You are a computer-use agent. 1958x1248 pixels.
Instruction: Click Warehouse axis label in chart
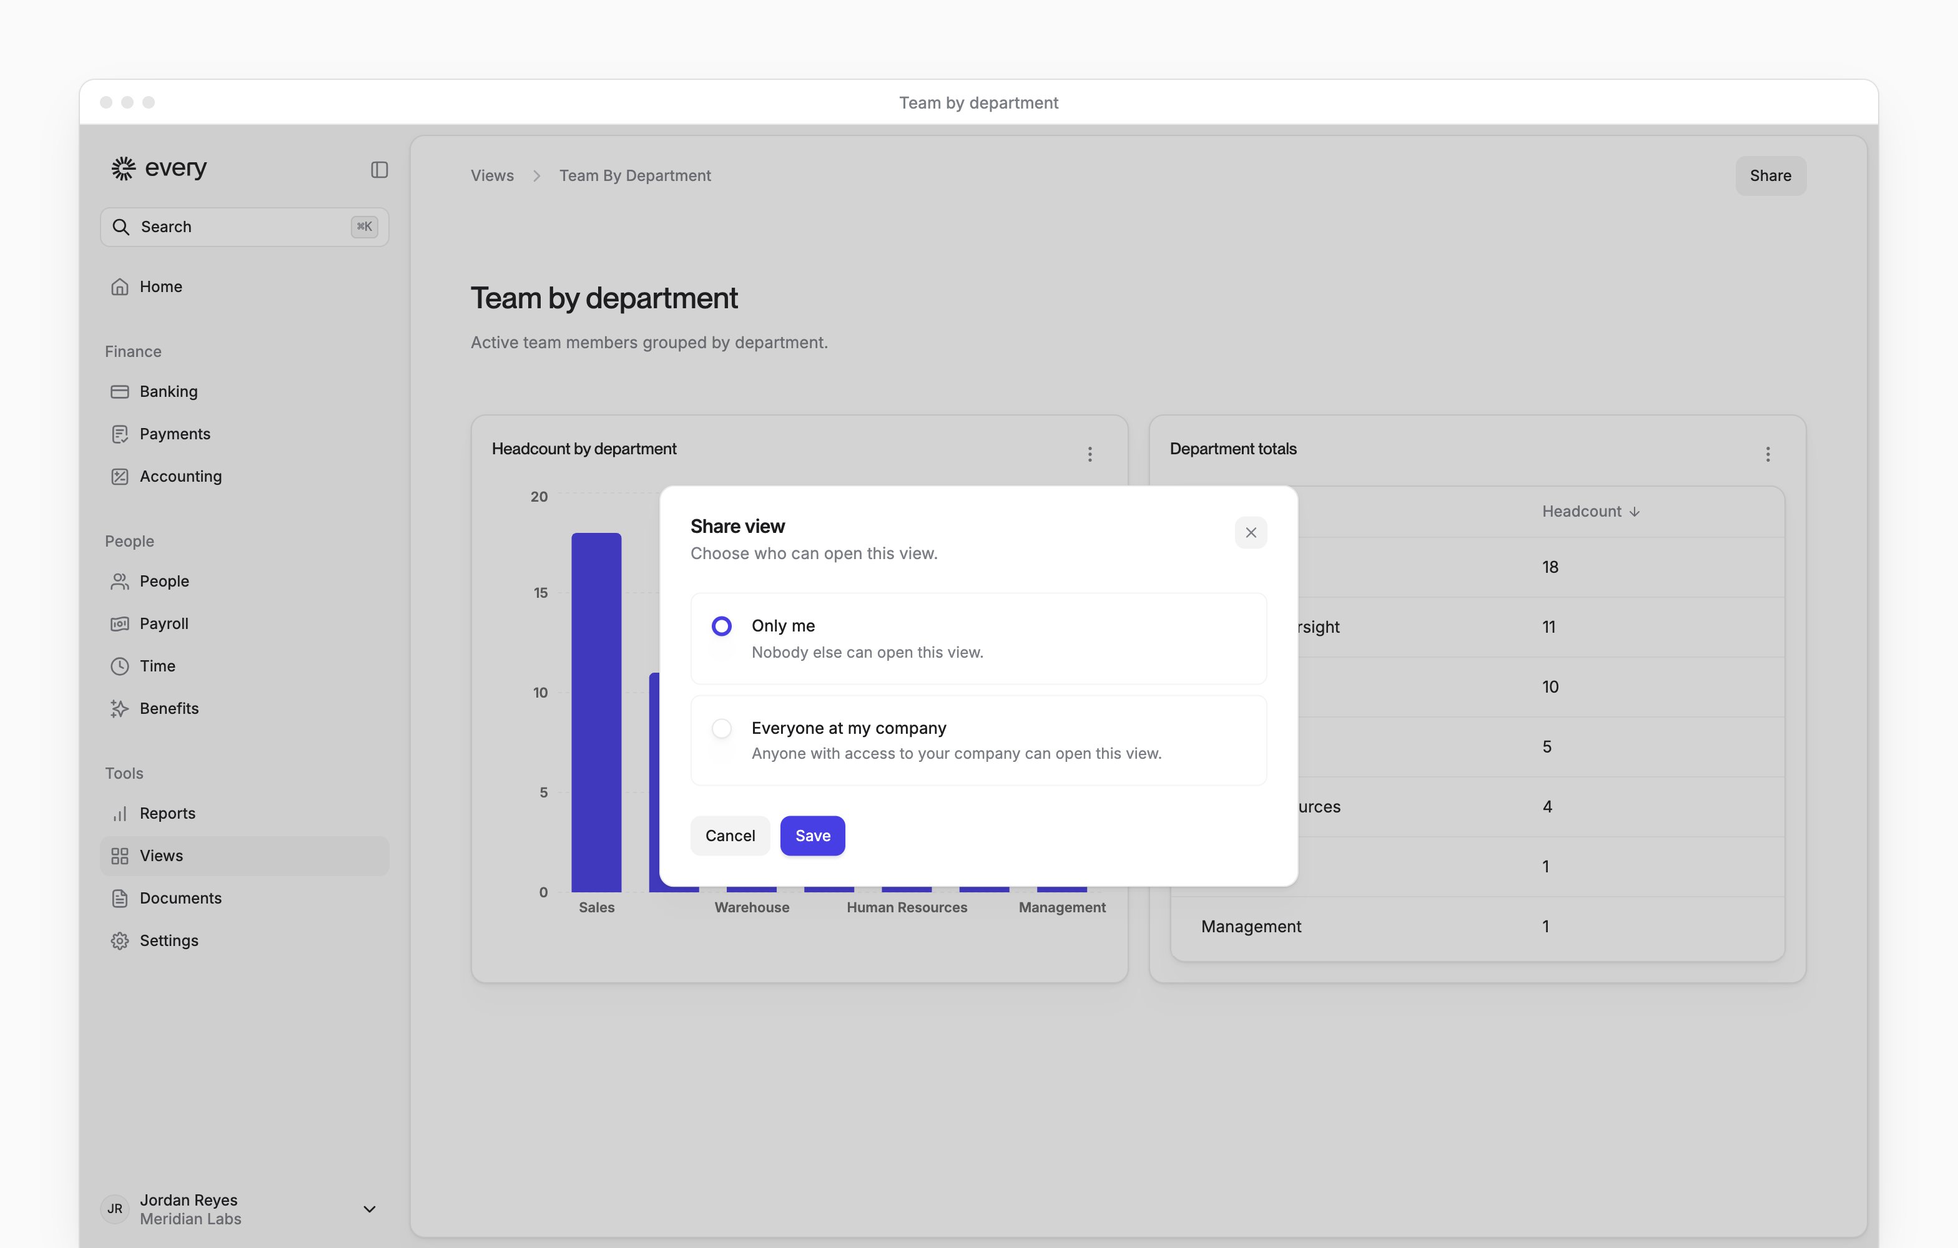point(751,907)
